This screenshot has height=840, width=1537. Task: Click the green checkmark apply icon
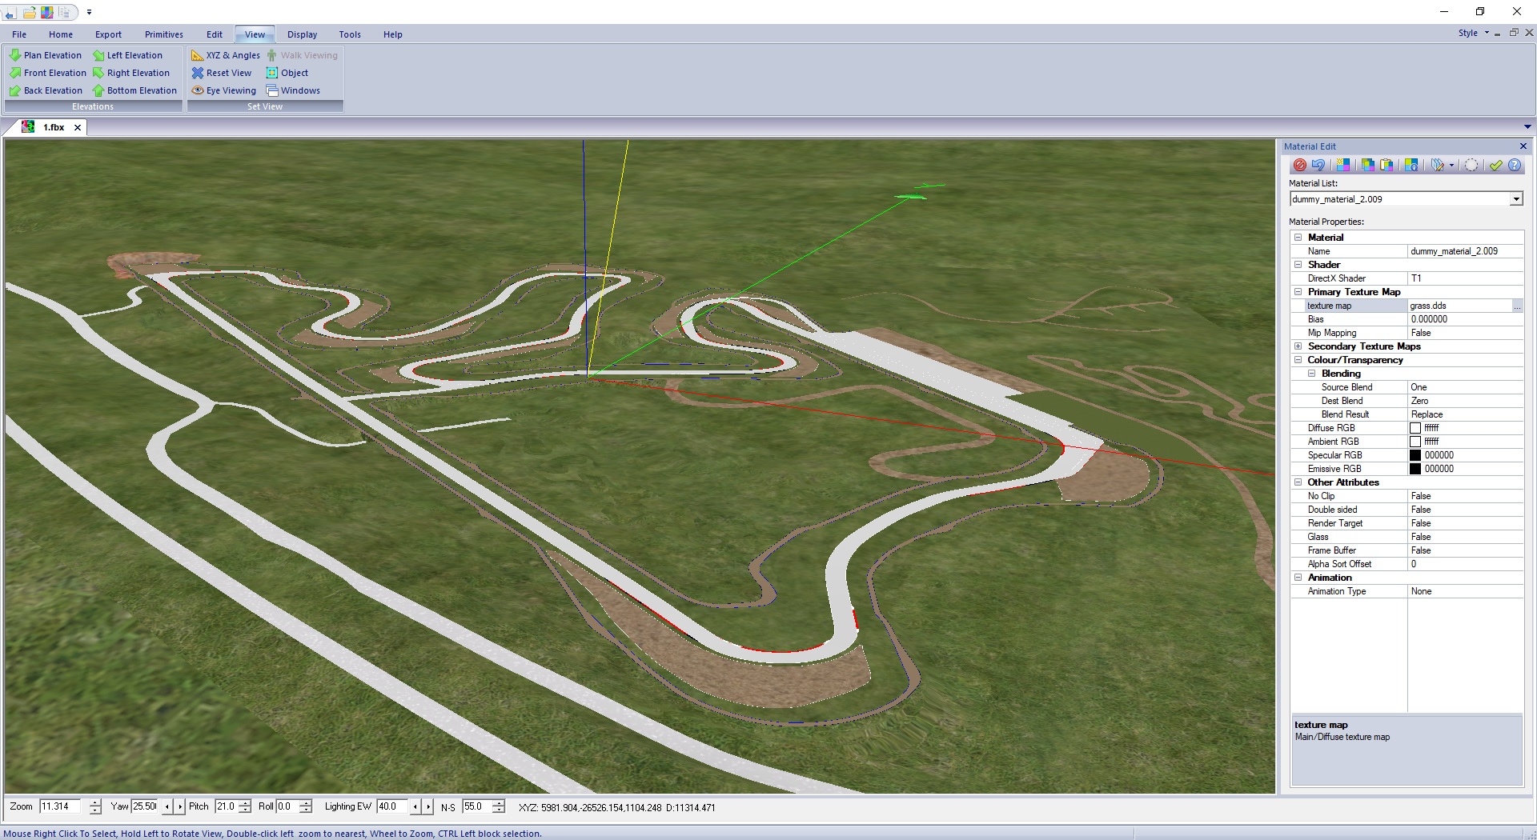tap(1495, 165)
